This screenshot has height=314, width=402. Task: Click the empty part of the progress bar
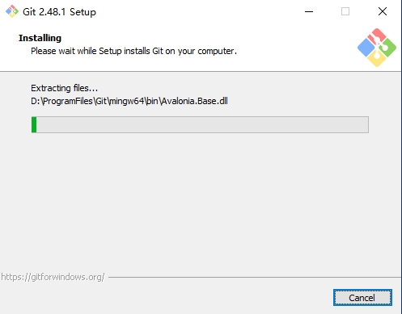202,124
